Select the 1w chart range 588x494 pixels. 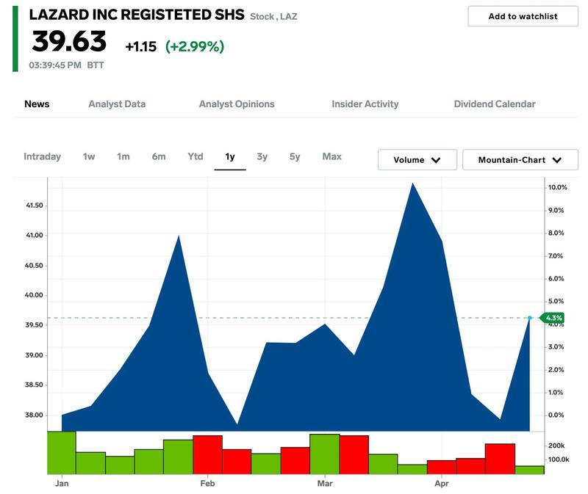[x=89, y=156]
